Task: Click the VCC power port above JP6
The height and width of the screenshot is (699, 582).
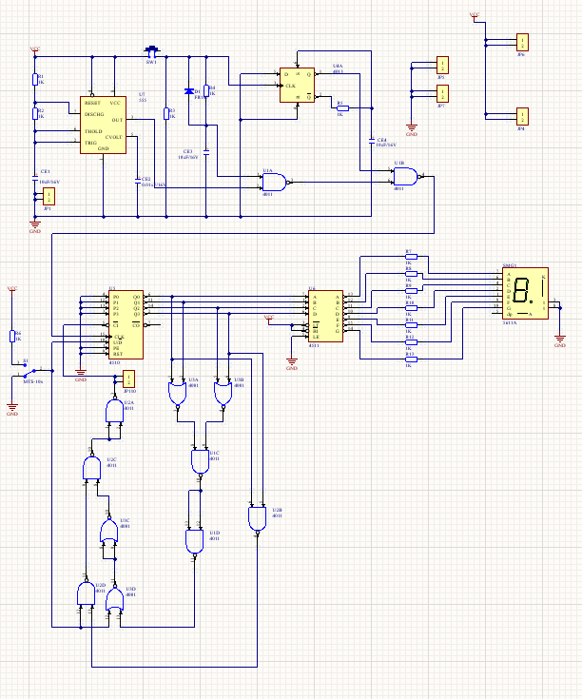Action: (475, 17)
